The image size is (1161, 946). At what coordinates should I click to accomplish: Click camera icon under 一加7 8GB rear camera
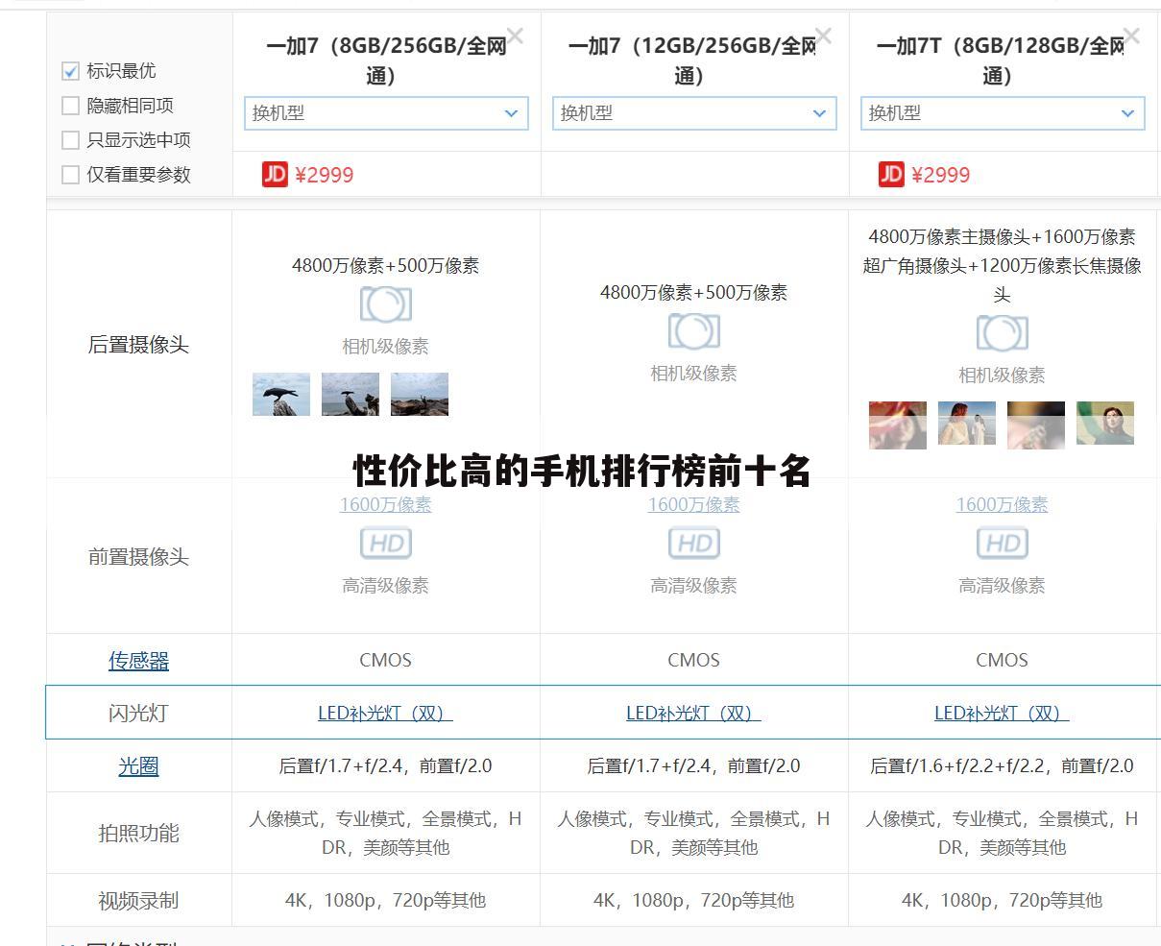tap(386, 304)
